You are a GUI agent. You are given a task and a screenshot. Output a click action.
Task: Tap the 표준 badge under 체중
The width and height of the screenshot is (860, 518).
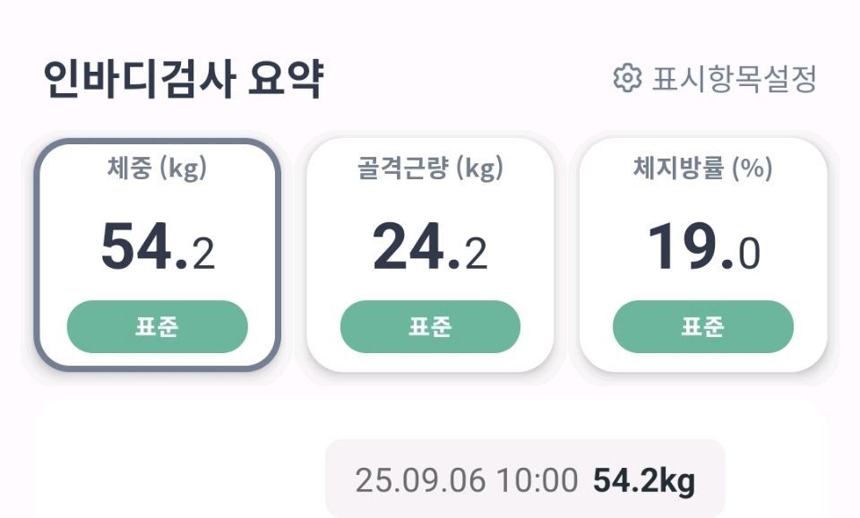point(158,326)
